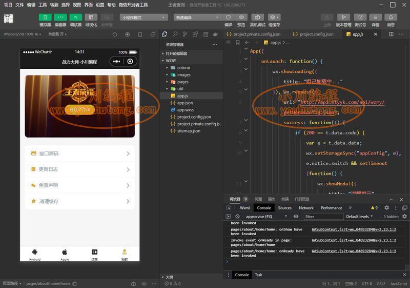
Task: Click the compile refresh icon
Action: [228, 17]
